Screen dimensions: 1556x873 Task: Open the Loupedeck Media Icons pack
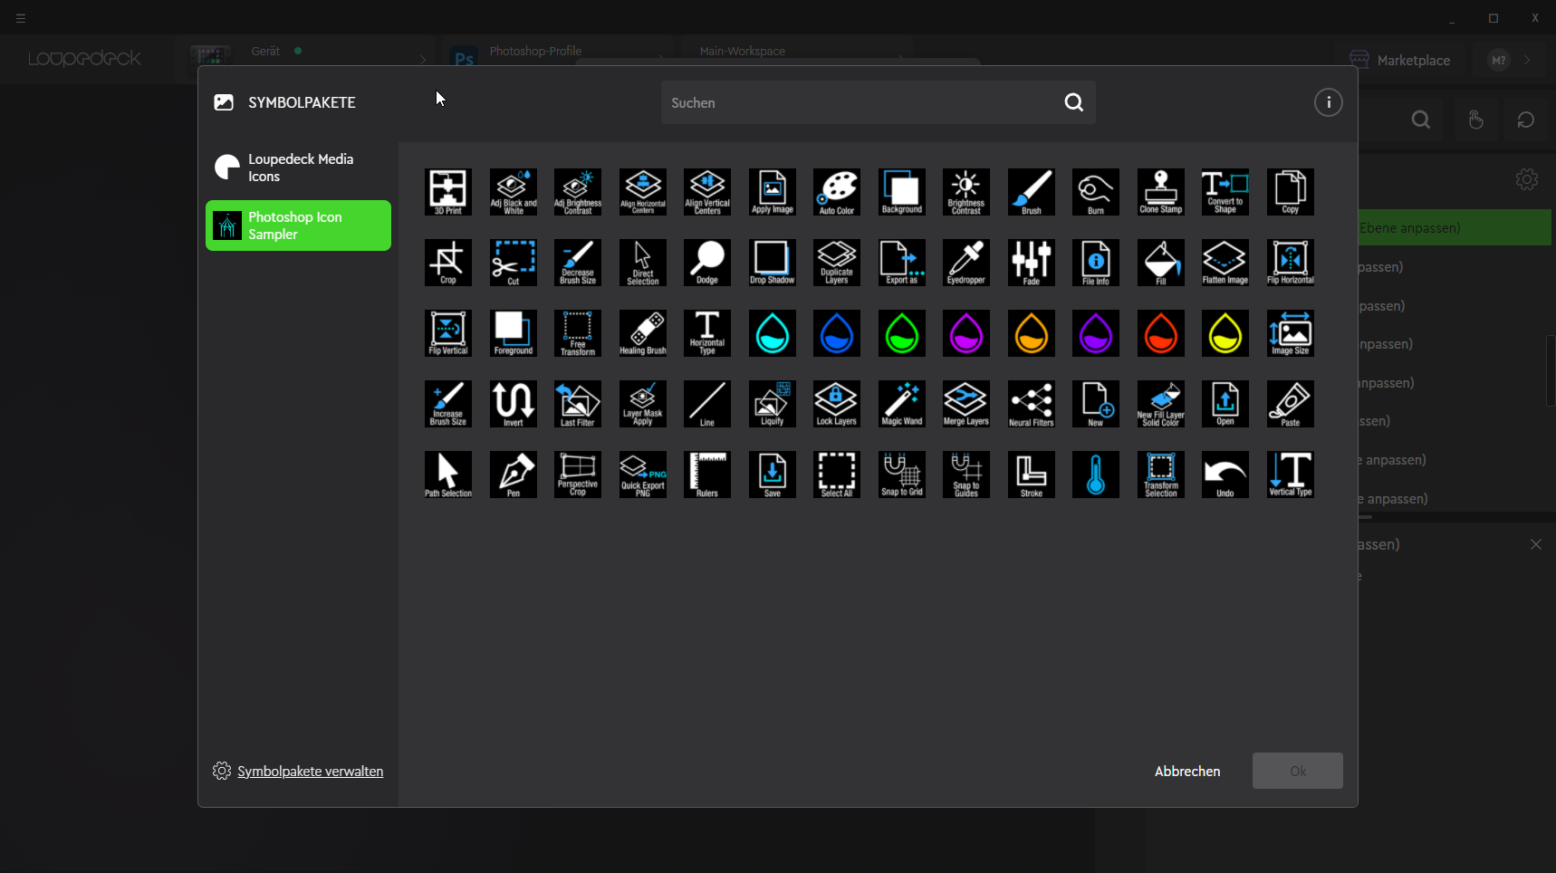pos(298,168)
